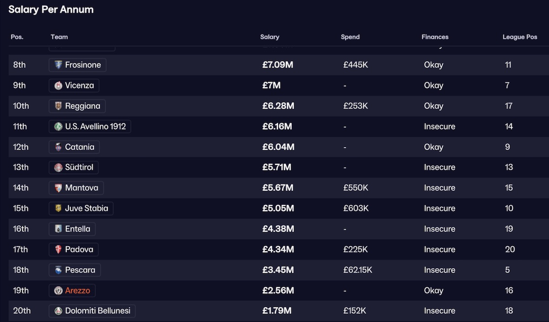Viewport: 549px width, 322px height.
Task: Click the Catania club crest icon
Action: (58, 147)
